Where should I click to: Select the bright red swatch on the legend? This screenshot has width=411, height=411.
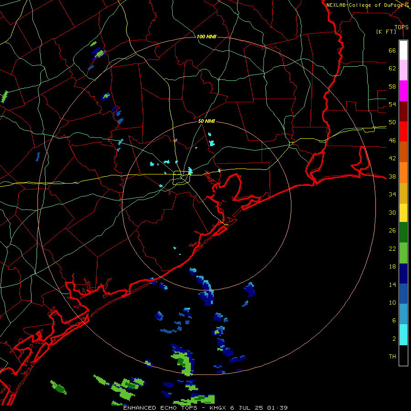click(x=403, y=132)
